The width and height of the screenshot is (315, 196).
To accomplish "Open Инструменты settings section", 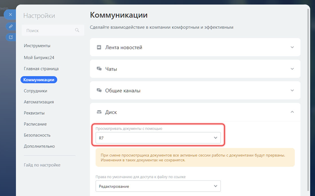I will (37, 46).
